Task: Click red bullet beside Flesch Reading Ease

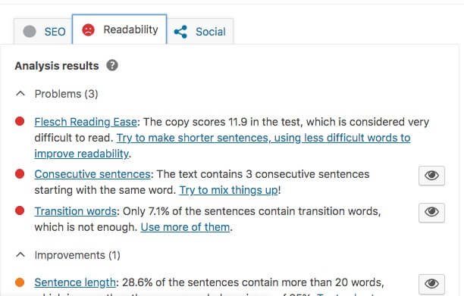Action: 20,121
